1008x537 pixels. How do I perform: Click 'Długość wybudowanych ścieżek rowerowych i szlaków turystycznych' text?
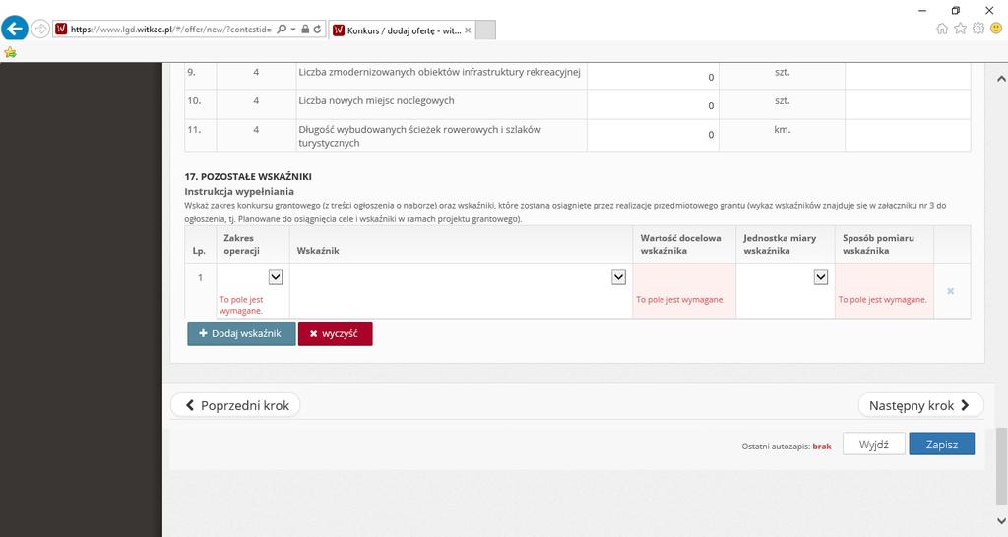click(419, 136)
